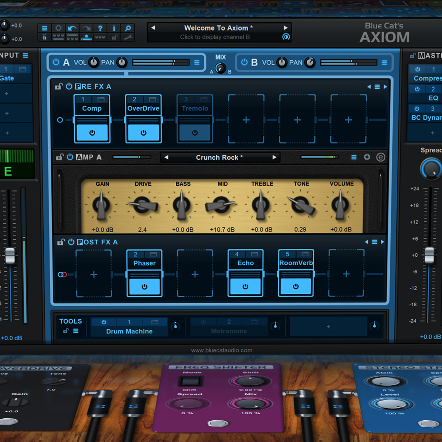Toggle PRE FX A section power

click(69, 86)
